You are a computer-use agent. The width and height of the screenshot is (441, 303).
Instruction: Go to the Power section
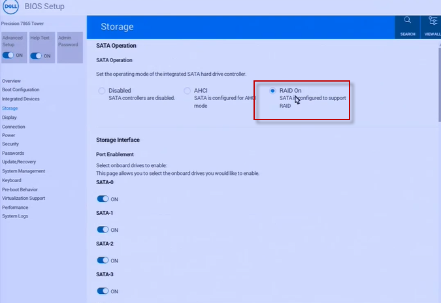8,135
